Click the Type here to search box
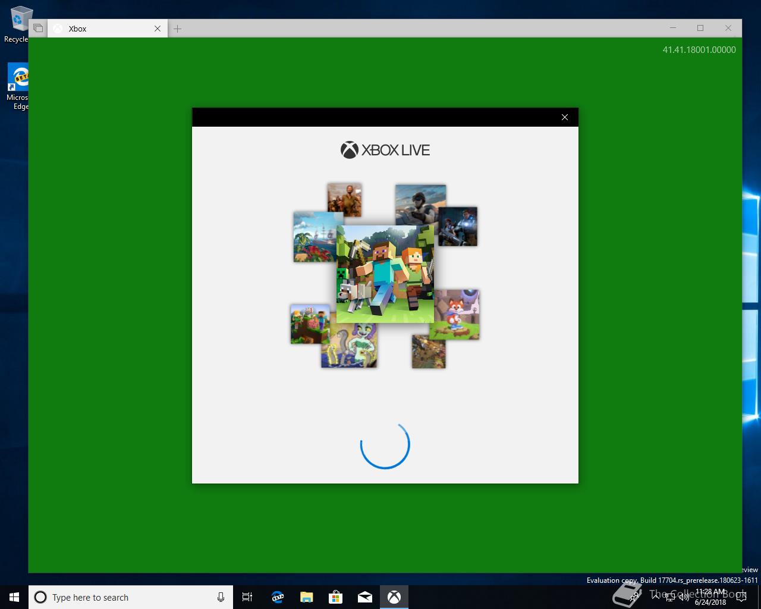 point(131,597)
